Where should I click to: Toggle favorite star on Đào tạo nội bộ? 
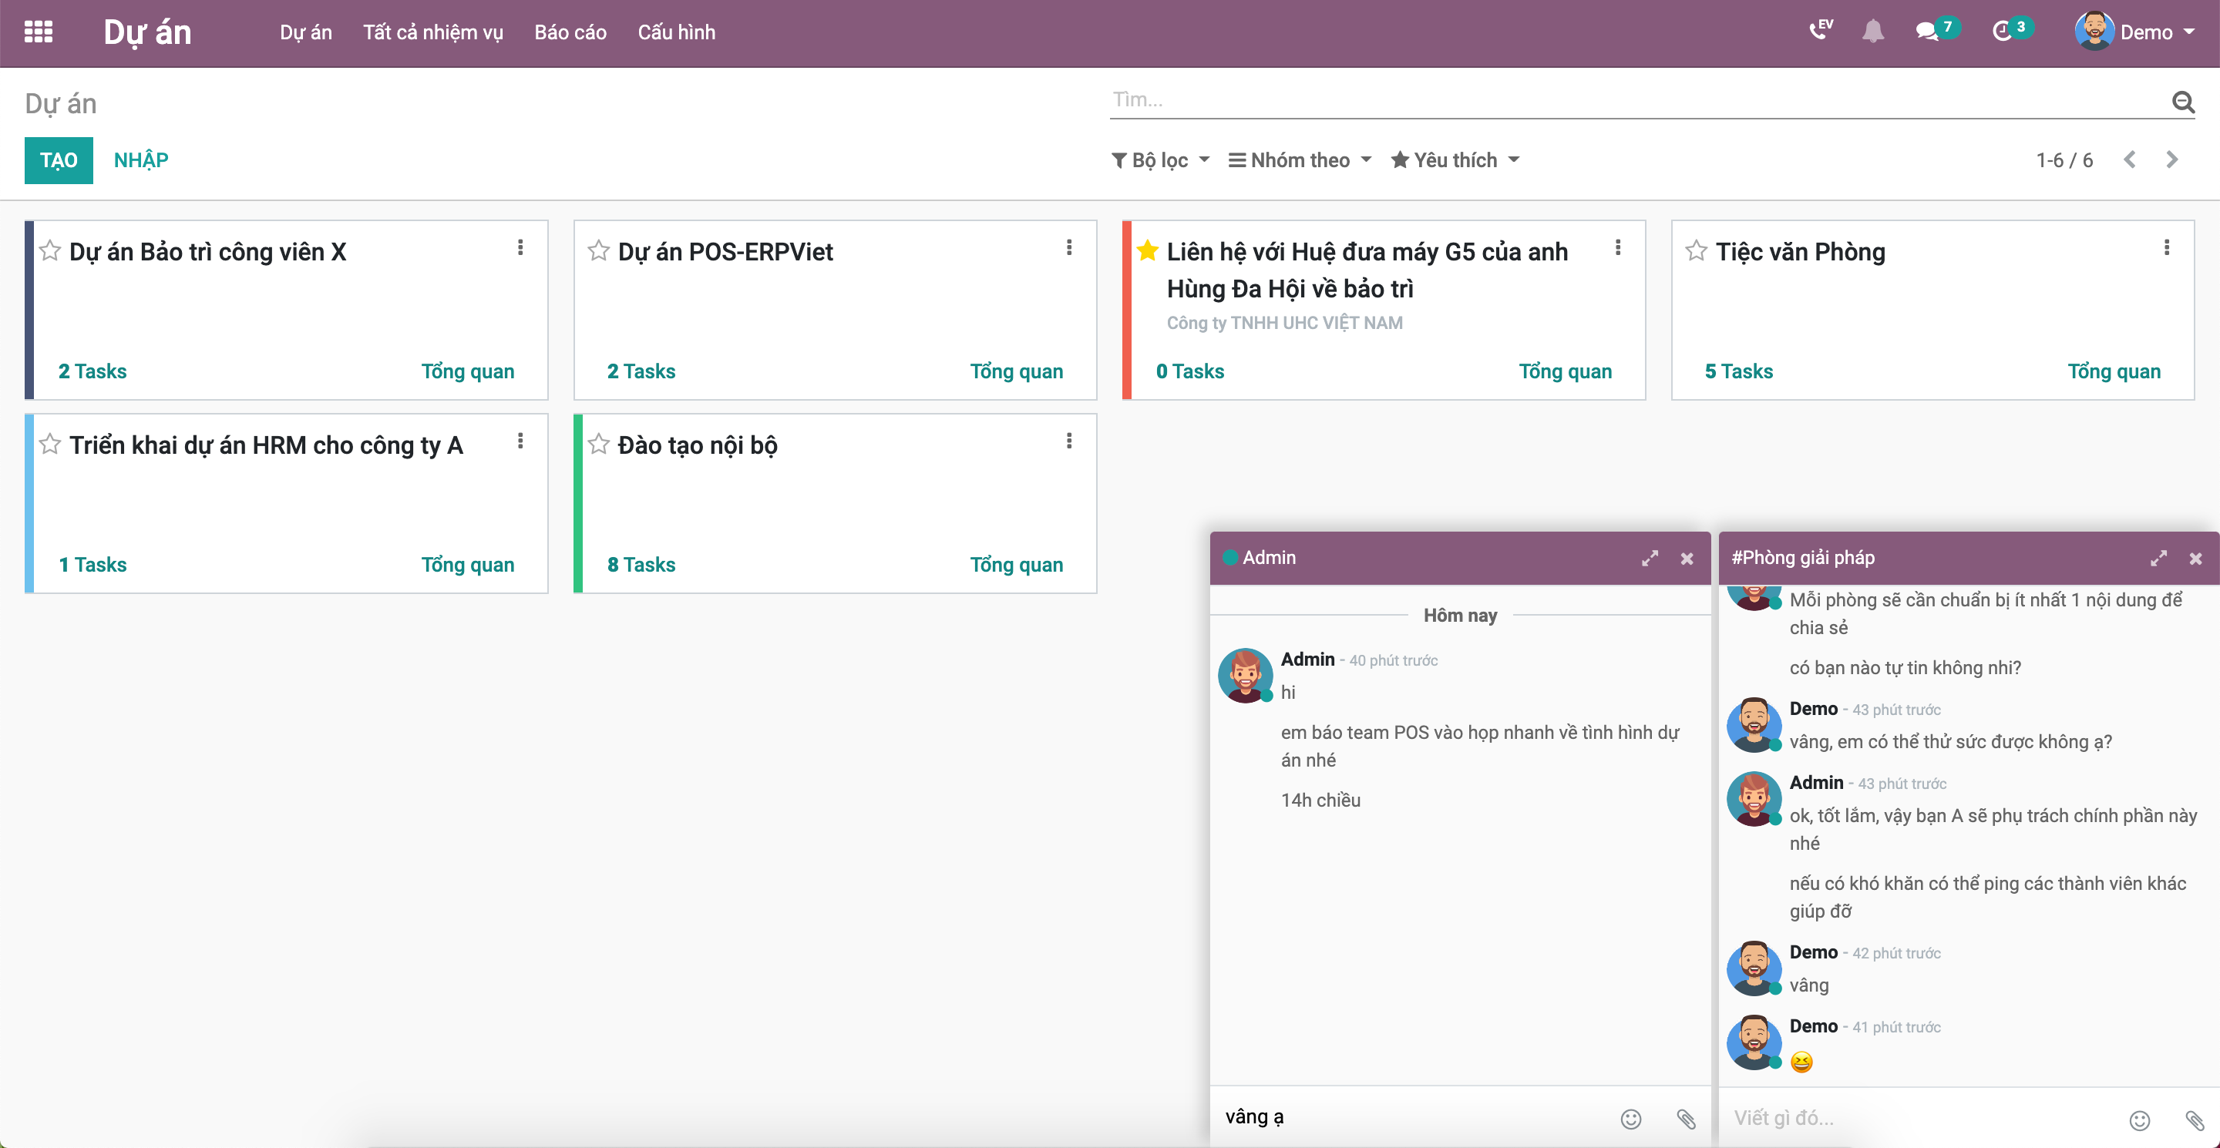pyautogui.click(x=598, y=445)
